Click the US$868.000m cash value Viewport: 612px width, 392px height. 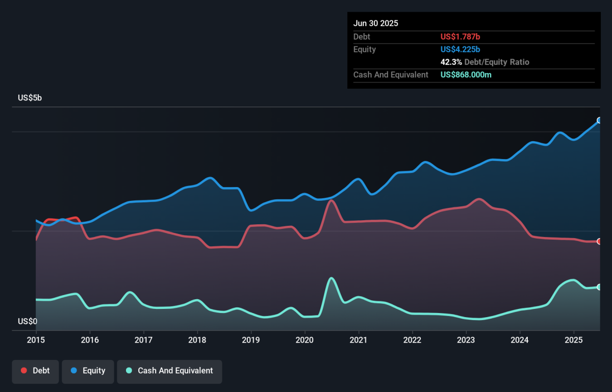(466, 75)
